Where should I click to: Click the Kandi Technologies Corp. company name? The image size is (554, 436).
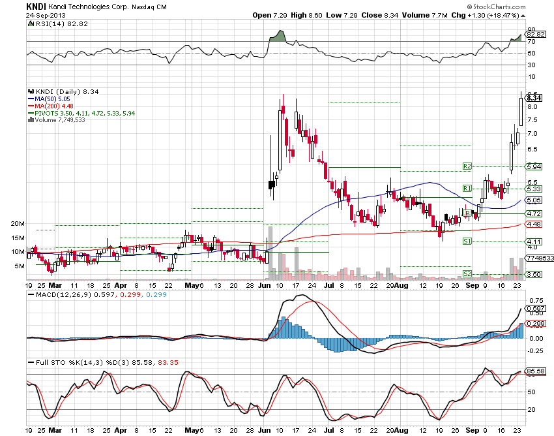pos(89,7)
